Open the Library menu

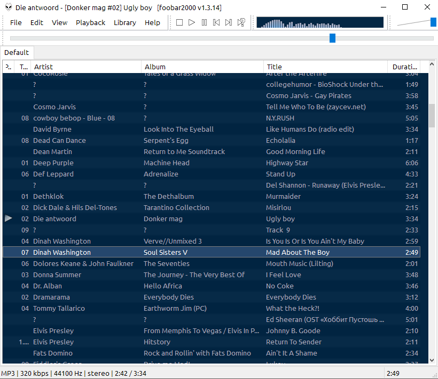tap(125, 22)
